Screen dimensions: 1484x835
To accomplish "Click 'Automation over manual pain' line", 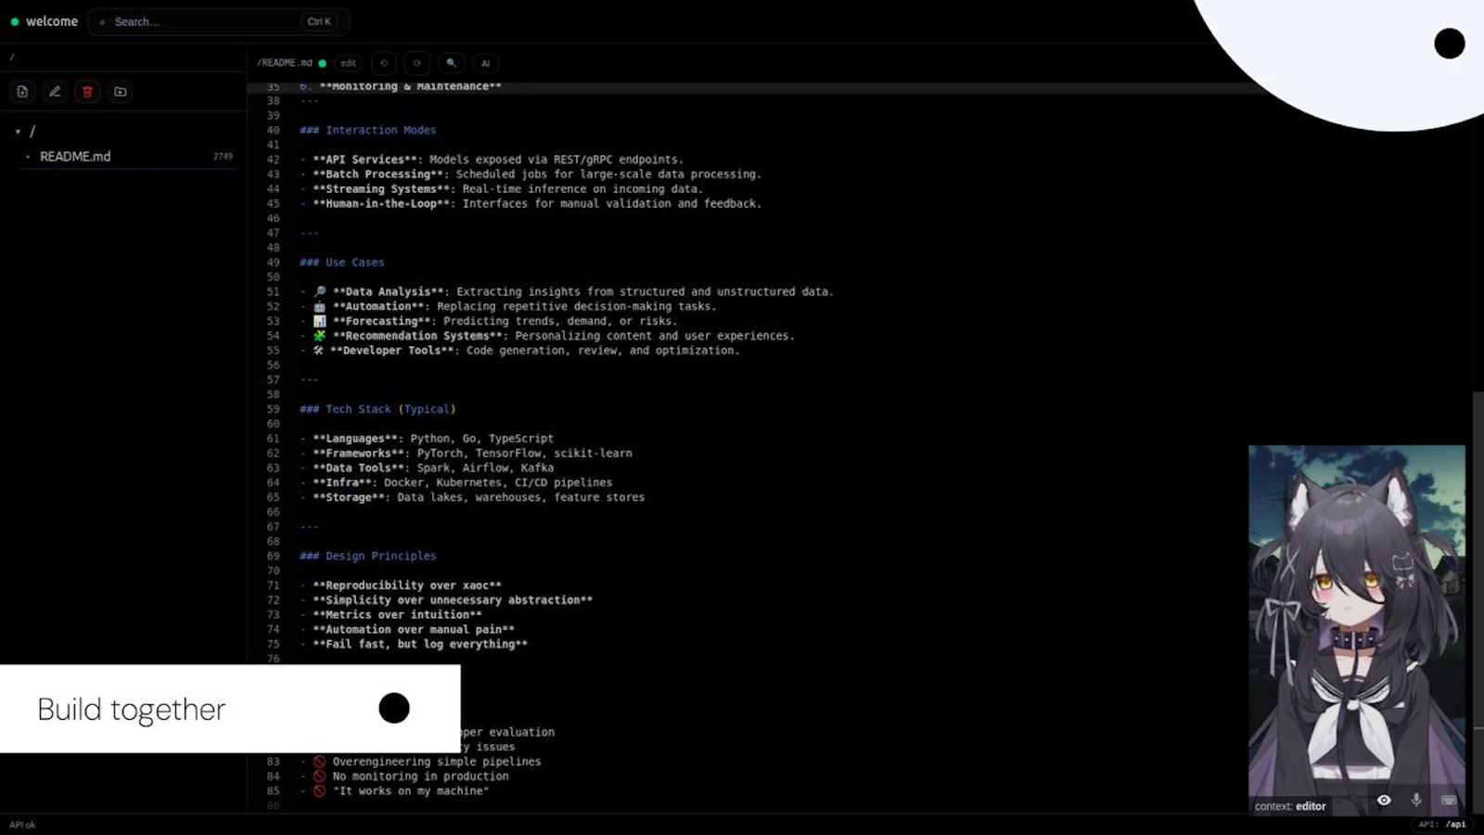I will click(x=407, y=630).
